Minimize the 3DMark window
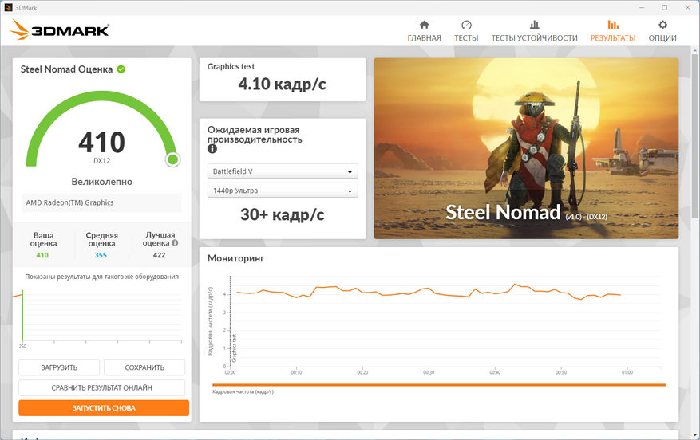This screenshot has height=440, width=700. (x=642, y=8)
